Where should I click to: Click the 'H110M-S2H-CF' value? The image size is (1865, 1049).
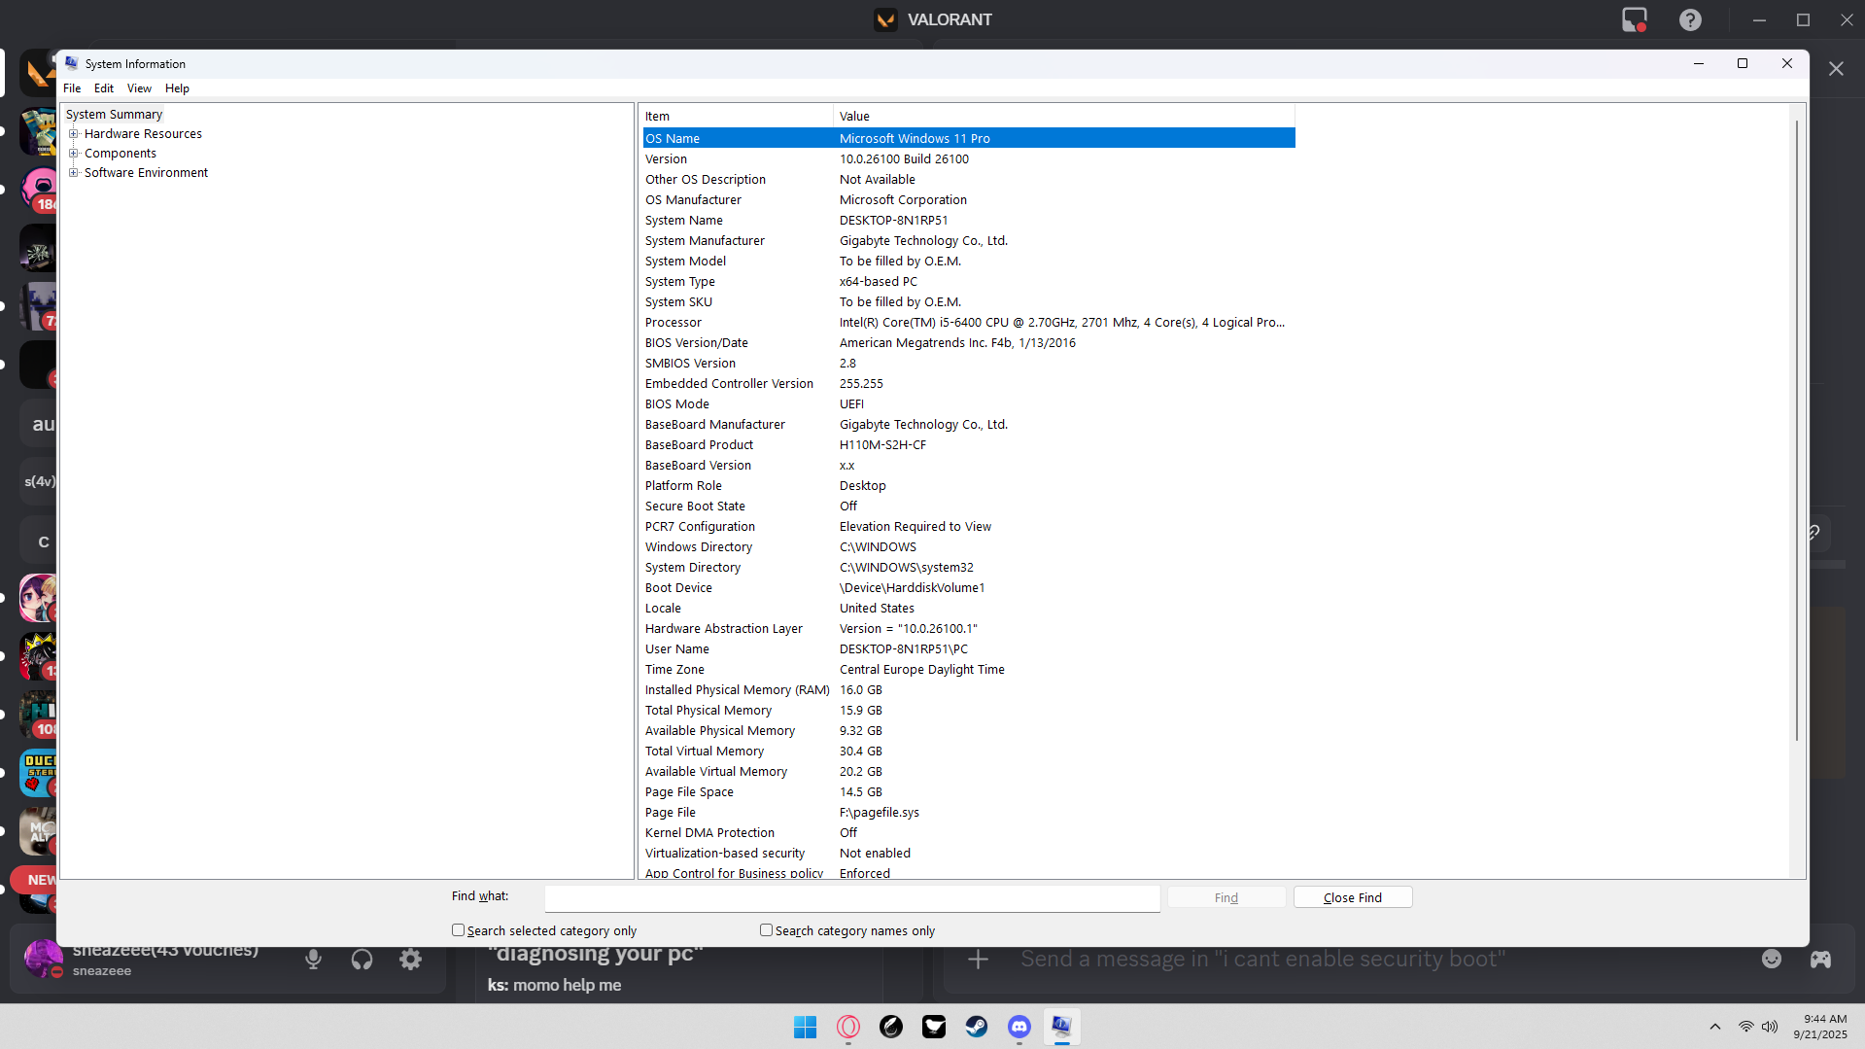pos(882,445)
